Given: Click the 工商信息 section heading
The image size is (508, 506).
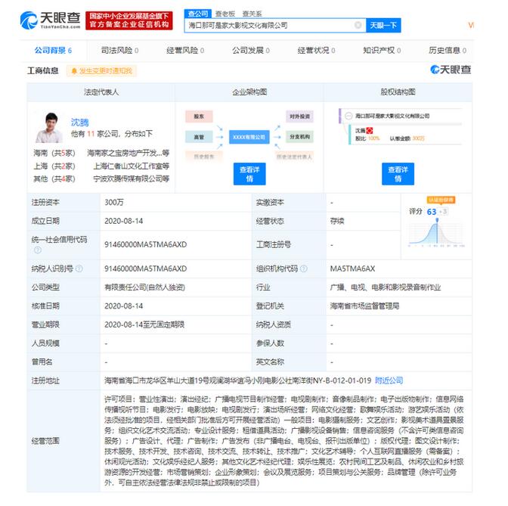Looking at the screenshot, I should 43,70.
